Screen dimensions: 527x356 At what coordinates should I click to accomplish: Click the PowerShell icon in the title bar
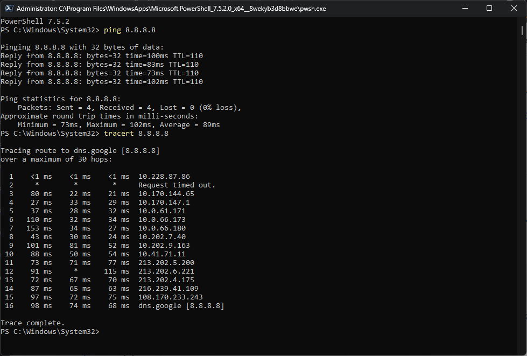[8, 9]
